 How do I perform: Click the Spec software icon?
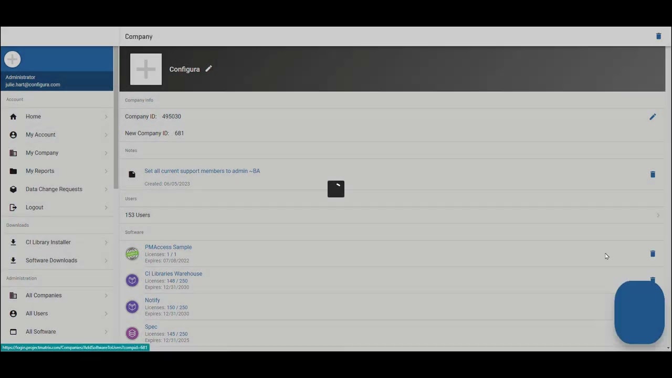[x=132, y=333]
